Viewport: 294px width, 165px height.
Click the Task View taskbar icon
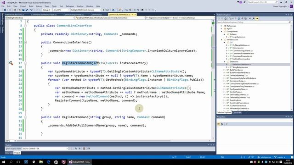18,162
